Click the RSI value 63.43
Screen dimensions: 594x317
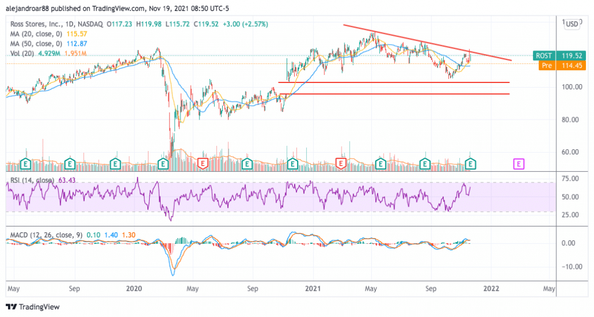click(67, 180)
